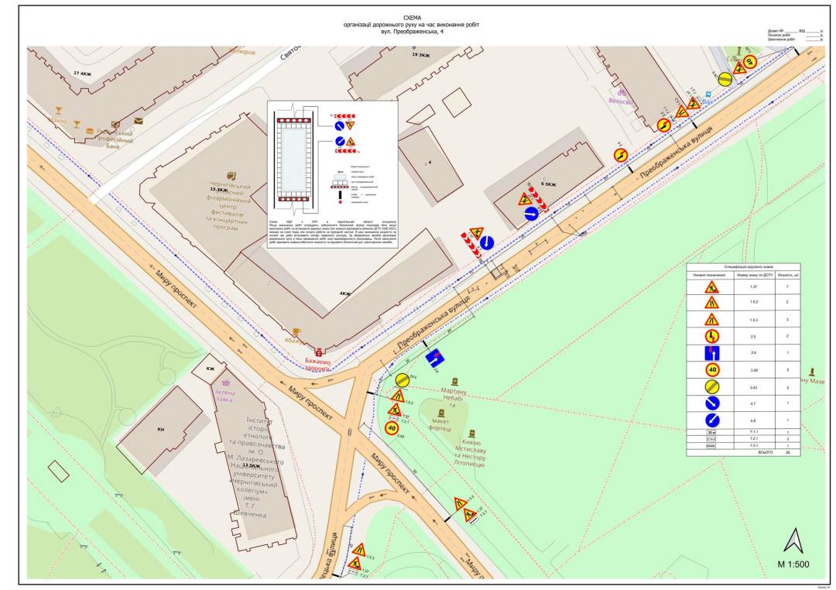This screenshot has height=590, width=836.
Task: Click the СХЕМА title heading
Action: 413,16
